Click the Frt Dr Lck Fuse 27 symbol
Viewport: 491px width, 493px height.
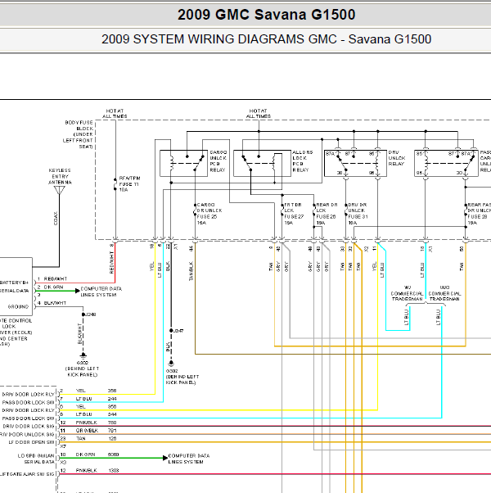282,210
